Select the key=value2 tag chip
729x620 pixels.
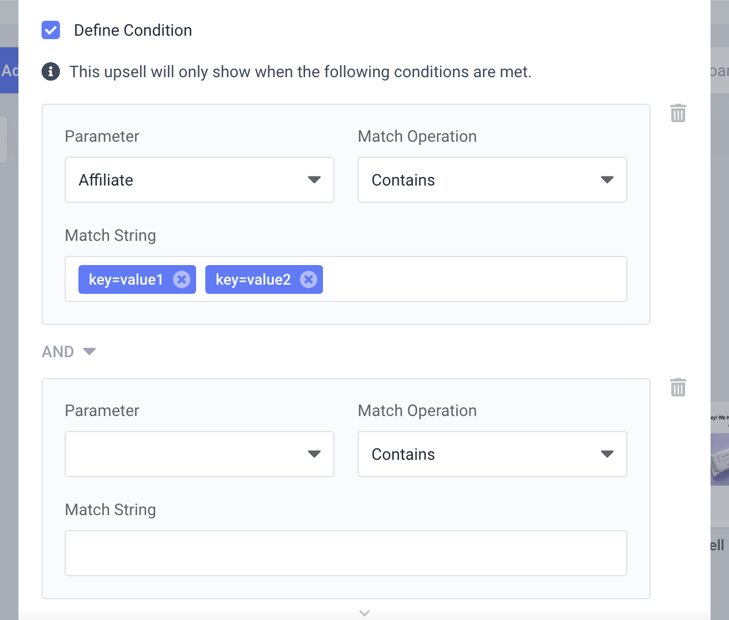253,279
